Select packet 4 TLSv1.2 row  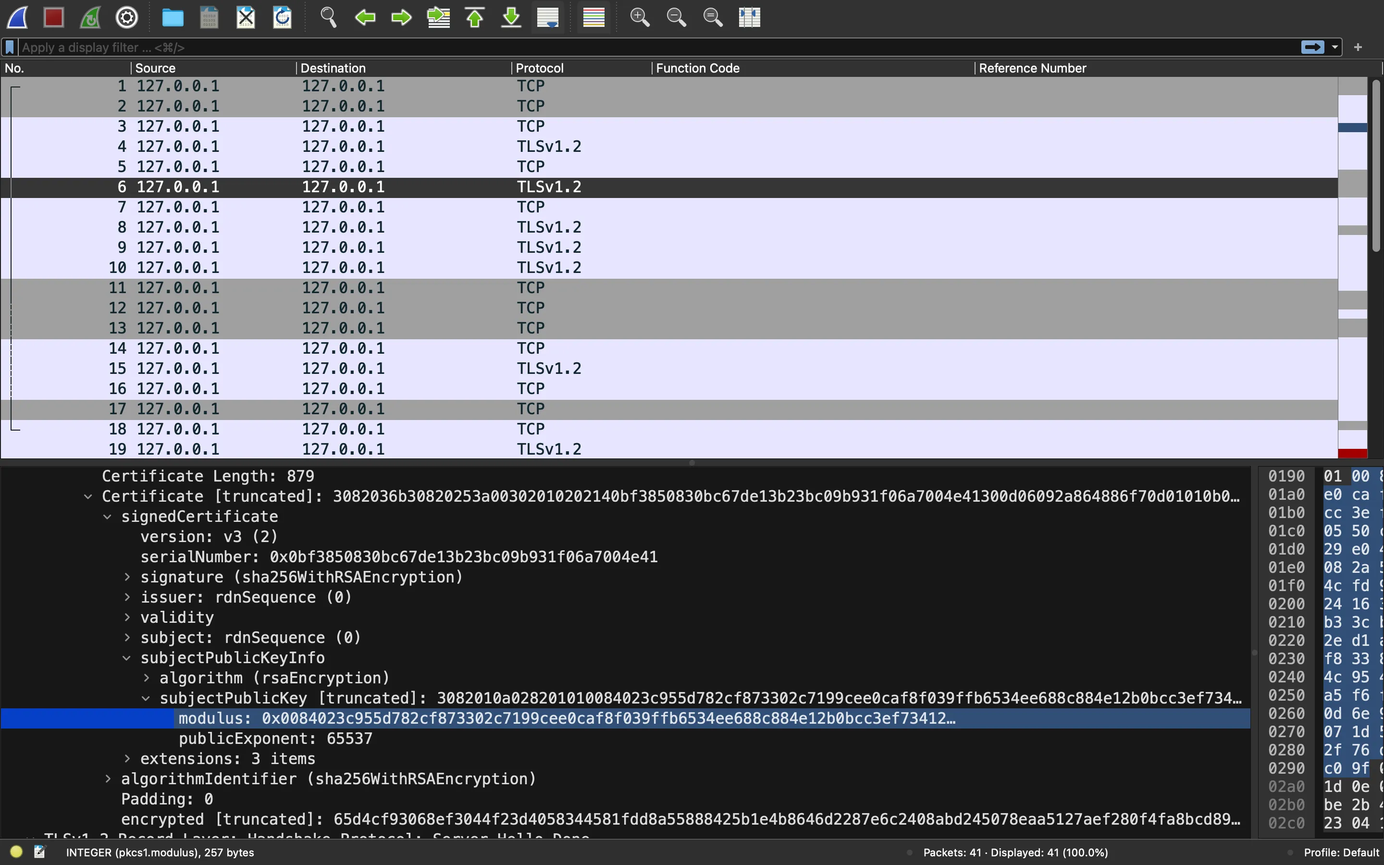(x=669, y=147)
